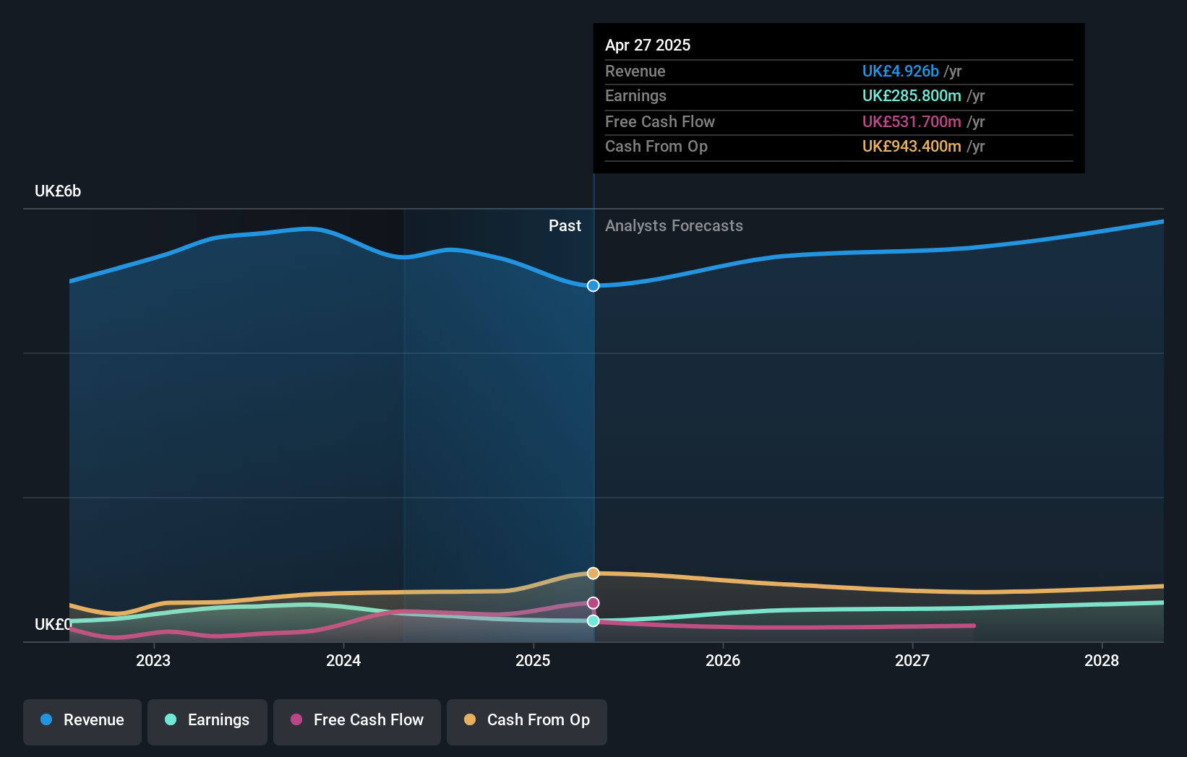
Task: Click the 2025 axis tick on the timeline
Action: pos(533,660)
